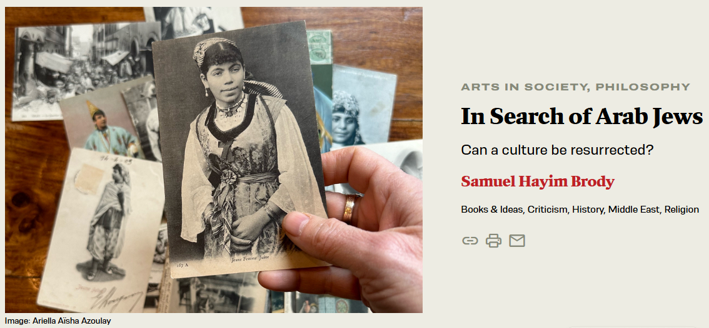Image resolution: width=709 pixels, height=328 pixels.
Task: Click the postcard of the standing draped woman
Action: 102,230
